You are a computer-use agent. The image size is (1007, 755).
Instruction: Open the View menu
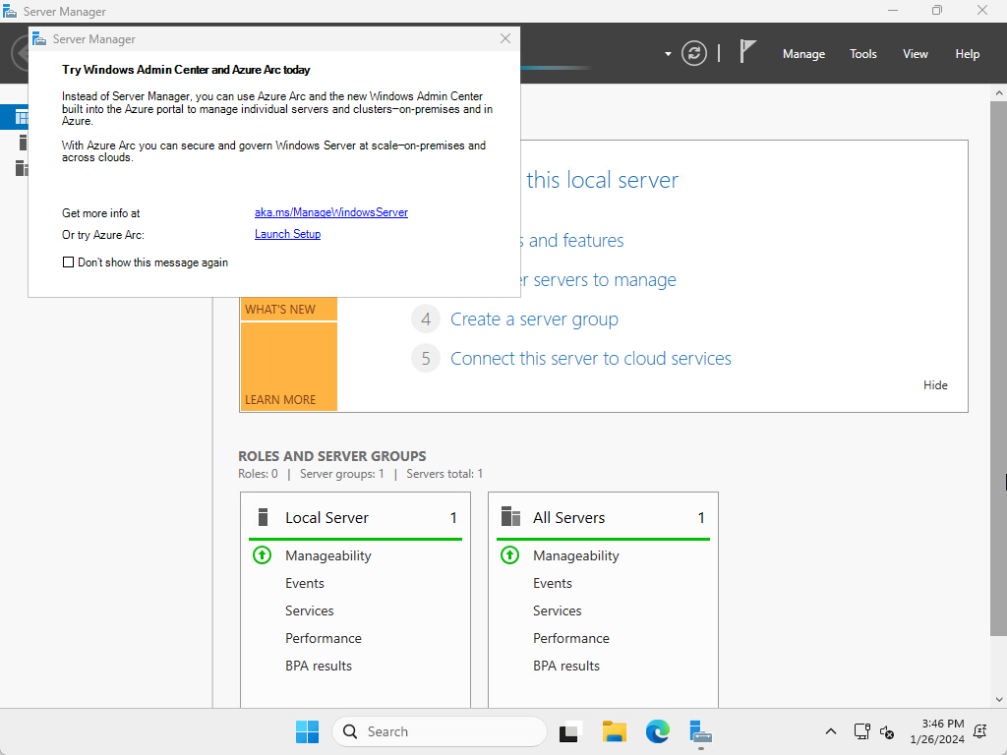915,54
